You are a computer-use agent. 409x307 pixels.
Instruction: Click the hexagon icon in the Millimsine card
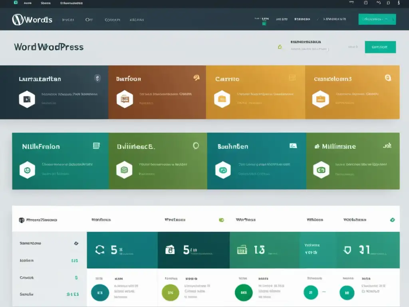(321, 170)
